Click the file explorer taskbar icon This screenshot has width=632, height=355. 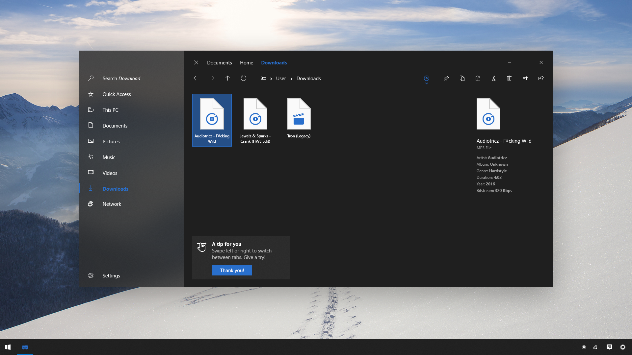pos(25,347)
